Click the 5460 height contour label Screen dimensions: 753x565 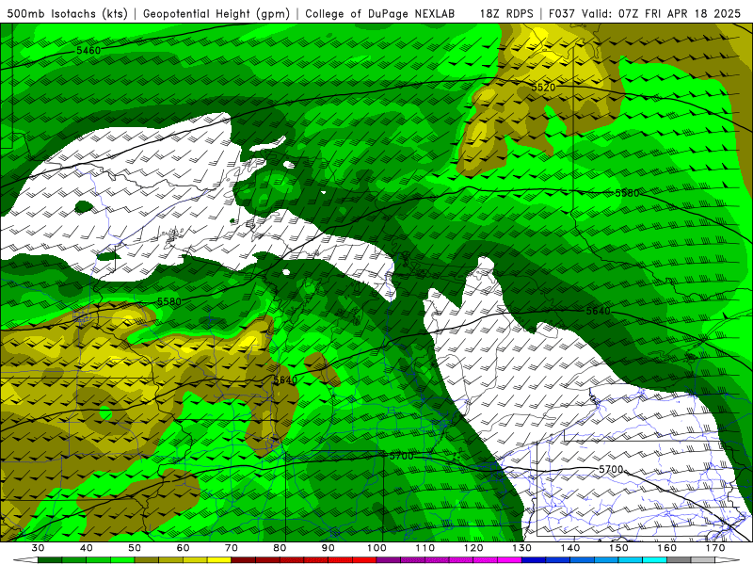coord(88,51)
